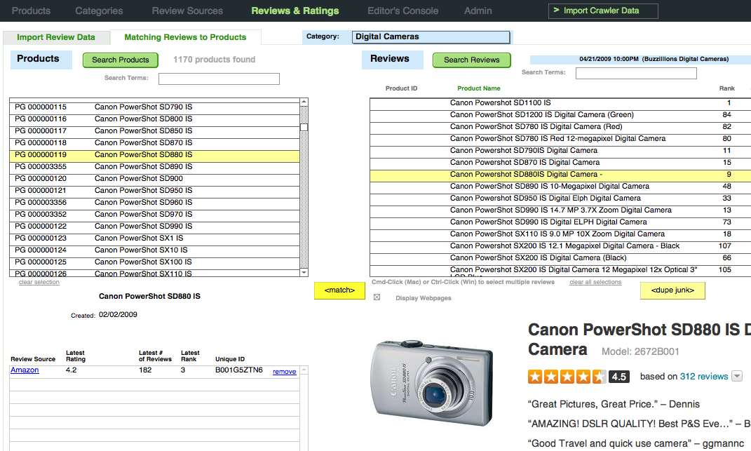Click the Search Products button
751x451 pixels.
coord(120,60)
